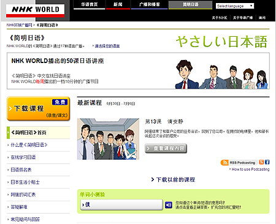This screenshot has width=276, height=224.
Task: Select 《简明日语》首页 in the sidebar
Action: (39, 133)
